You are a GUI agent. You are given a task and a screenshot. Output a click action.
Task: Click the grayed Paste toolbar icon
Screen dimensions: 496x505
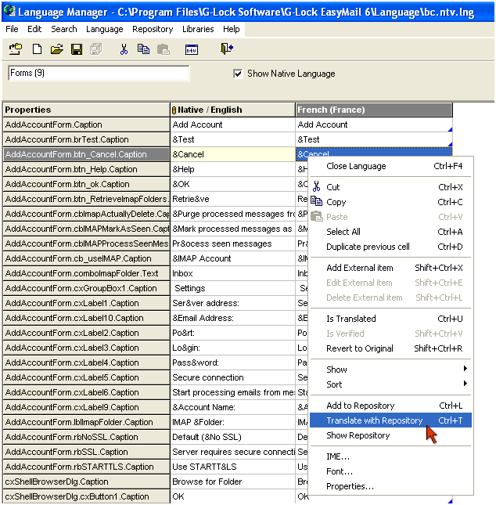coord(164,49)
